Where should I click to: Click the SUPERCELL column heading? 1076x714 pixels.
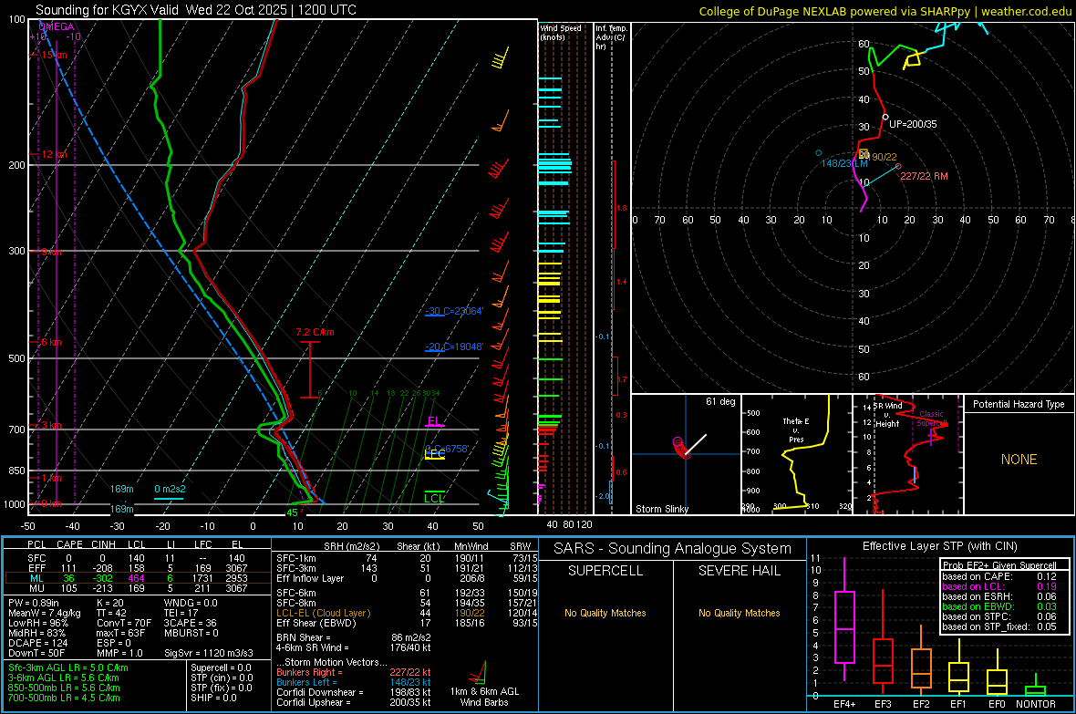click(605, 571)
